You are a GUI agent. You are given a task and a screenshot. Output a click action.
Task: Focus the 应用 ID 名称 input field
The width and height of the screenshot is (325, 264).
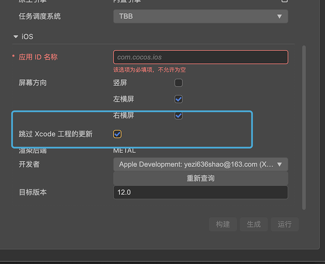(200, 57)
